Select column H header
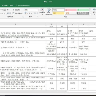The width and height of the screenshot is (96, 96). tap(83, 24)
